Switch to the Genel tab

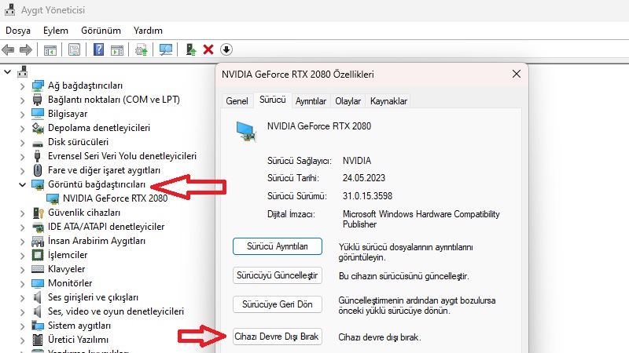[237, 101]
